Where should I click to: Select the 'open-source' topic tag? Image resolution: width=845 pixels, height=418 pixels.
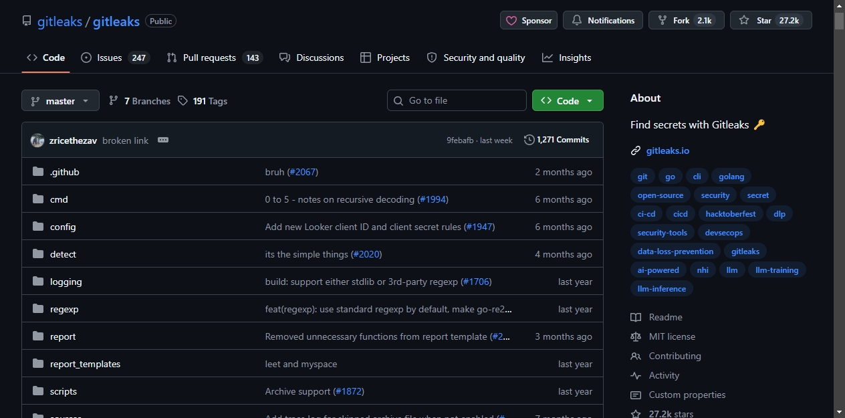click(660, 195)
